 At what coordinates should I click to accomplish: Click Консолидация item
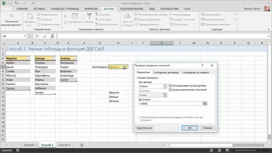tap(180, 14)
